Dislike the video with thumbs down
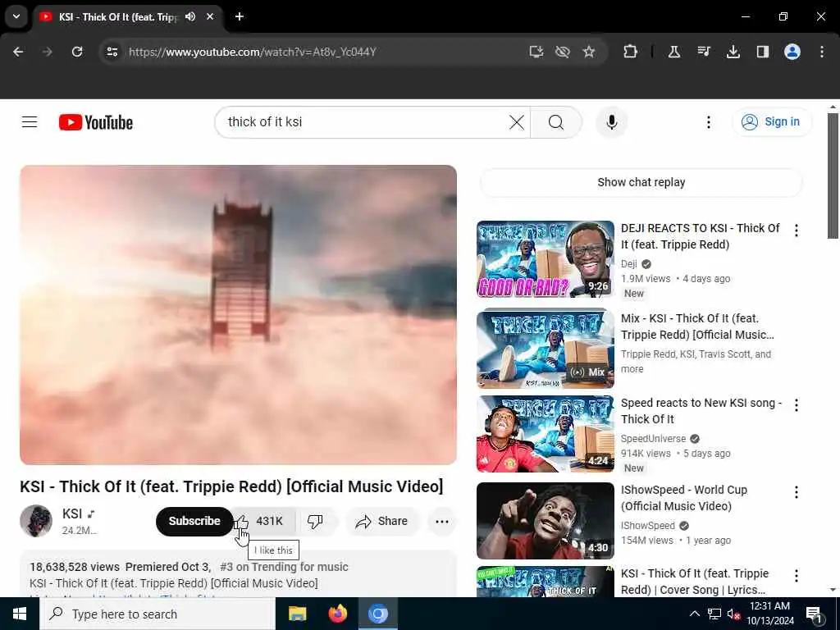Screen dimensions: 840x630 point(315,521)
